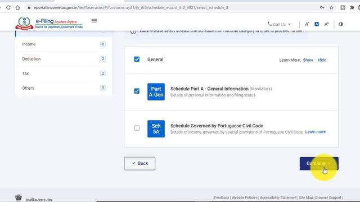Select the Income category in the sidebar
Screen dimensions: 360x202
click(x=64, y=44)
